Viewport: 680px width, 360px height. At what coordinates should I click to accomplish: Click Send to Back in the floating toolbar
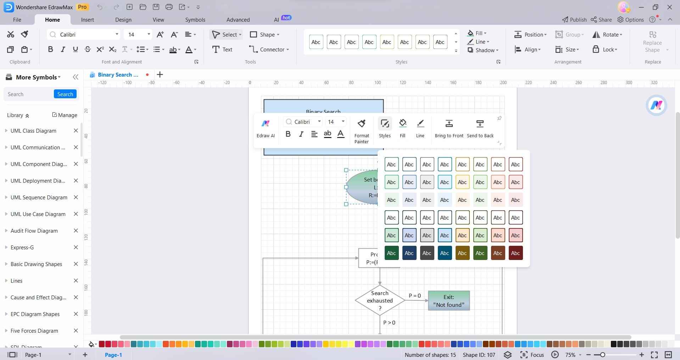coord(480,128)
